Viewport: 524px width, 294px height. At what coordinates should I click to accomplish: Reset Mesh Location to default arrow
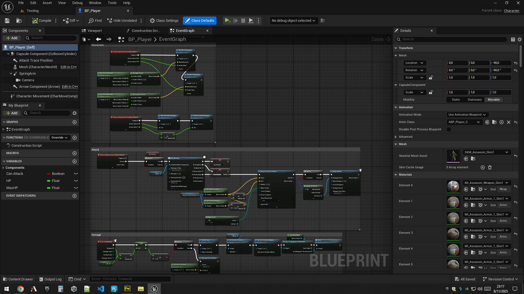click(x=516, y=63)
